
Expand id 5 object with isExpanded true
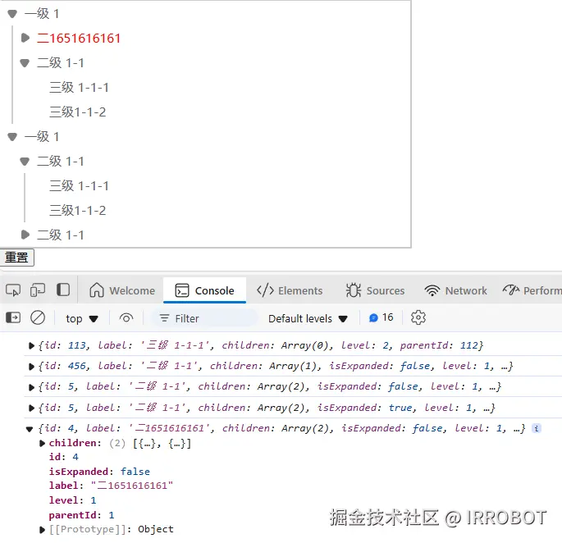click(x=31, y=408)
